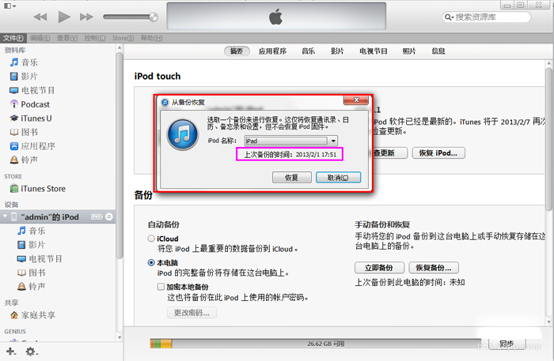Switch to the 应用程序 tab
554x361 pixels.
pyautogui.click(x=272, y=51)
